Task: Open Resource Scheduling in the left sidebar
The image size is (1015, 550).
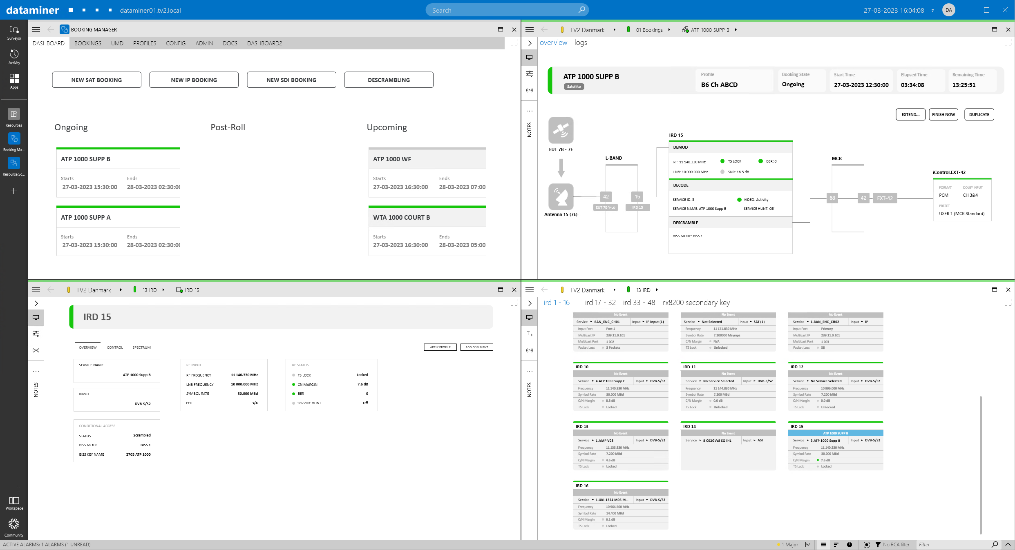Action: [x=14, y=167]
